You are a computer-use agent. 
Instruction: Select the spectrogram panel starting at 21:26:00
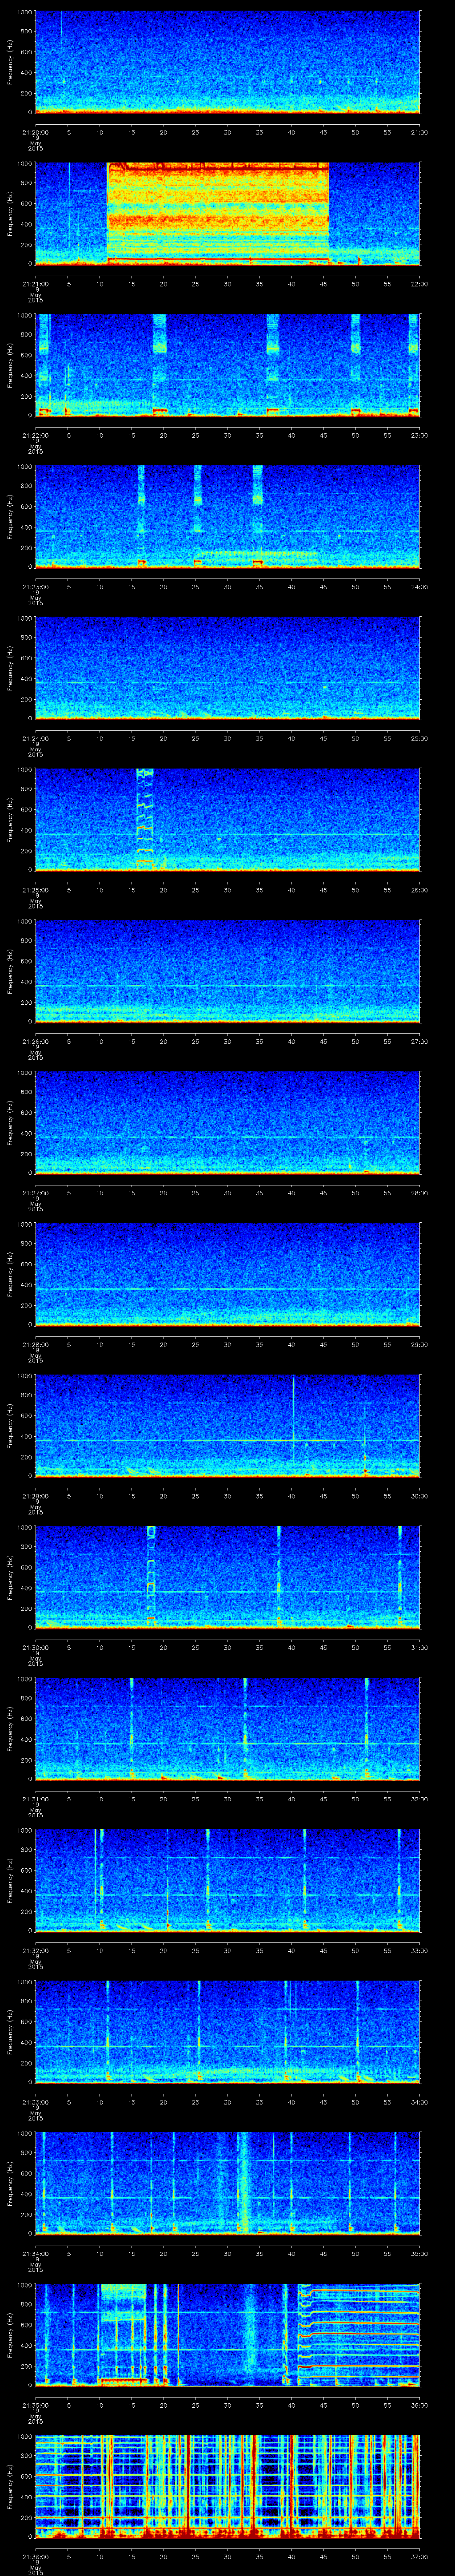pos(227,971)
